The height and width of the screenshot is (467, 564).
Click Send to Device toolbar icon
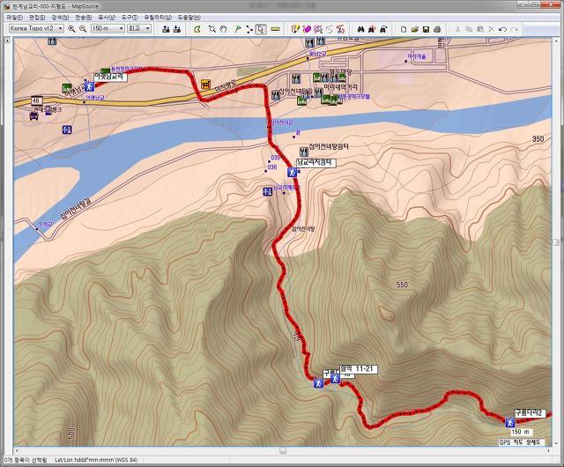click(x=166, y=29)
